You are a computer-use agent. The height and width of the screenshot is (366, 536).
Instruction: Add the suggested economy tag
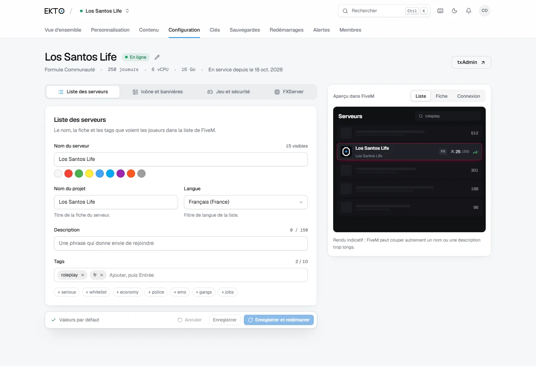pyautogui.click(x=127, y=292)
